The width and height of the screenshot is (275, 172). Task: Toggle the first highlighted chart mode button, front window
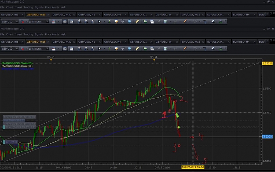click(x=65, y=49)
